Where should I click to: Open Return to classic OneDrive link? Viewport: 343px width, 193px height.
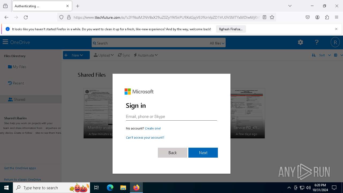(23, 180)
